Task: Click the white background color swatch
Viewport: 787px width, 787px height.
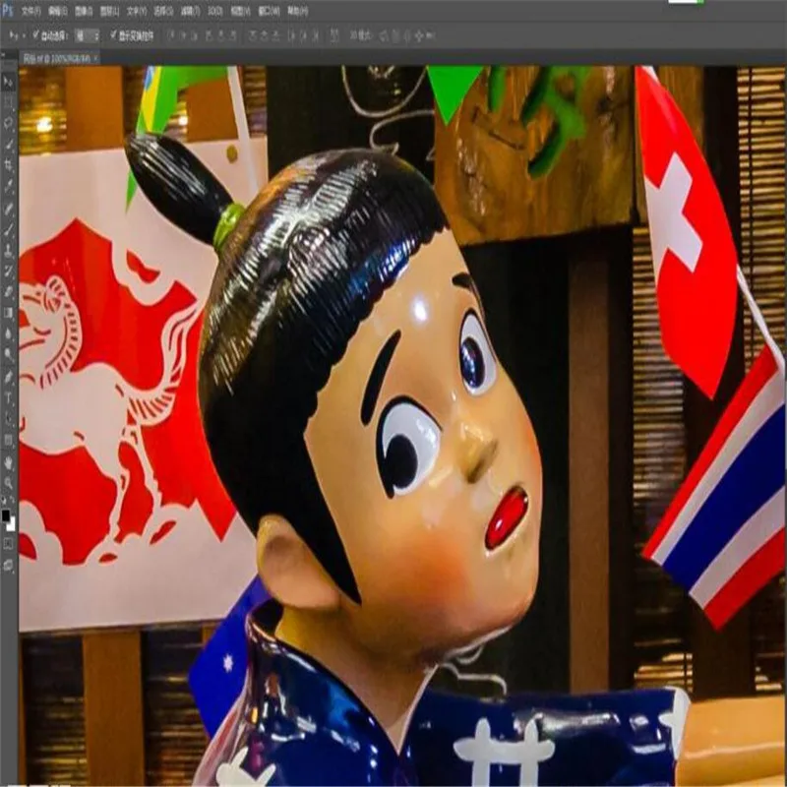Action: (12, 525)
